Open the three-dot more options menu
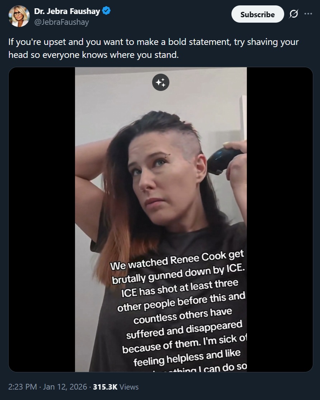The height and width of the screenshot is (400, 320). (308, 14)
